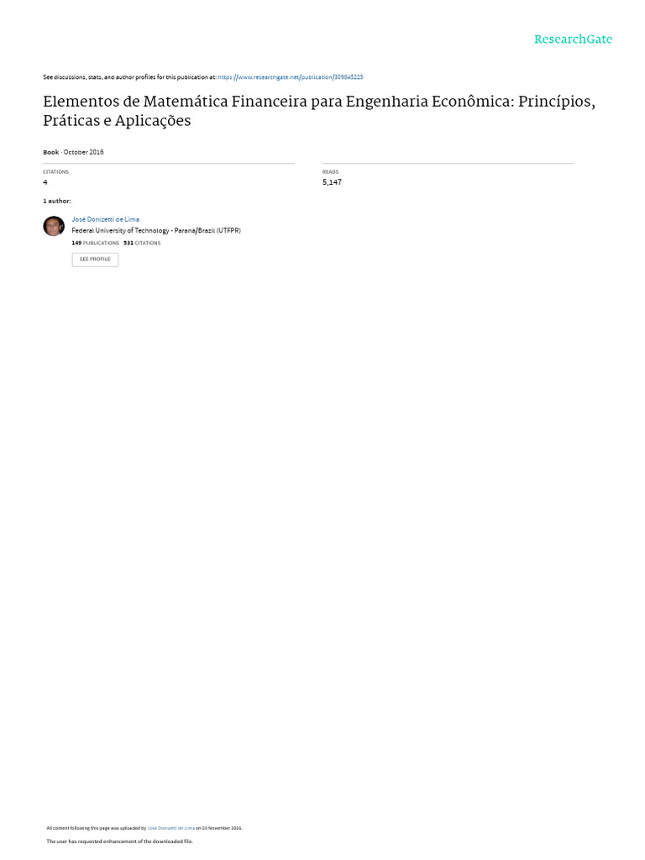Click the "1 author:" label
The width and height of the screenshot is (645, 860).
(57, 202)
